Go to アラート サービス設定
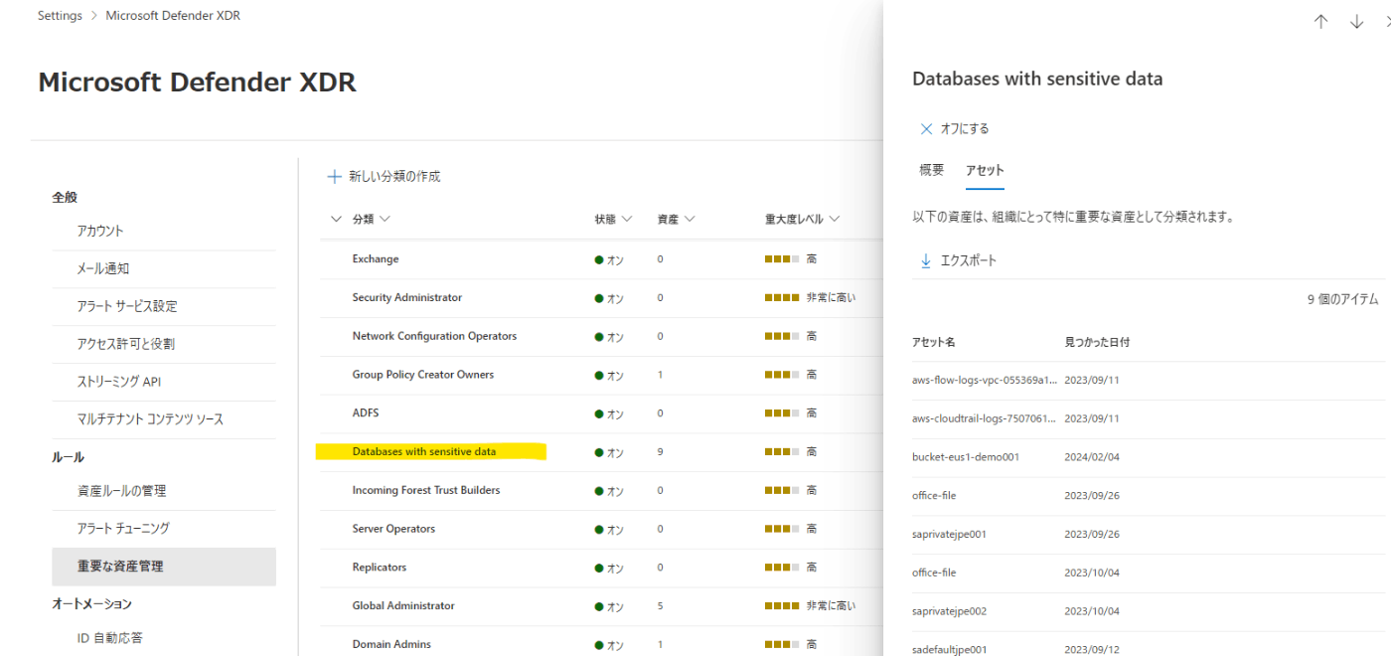 pos(127,306)
